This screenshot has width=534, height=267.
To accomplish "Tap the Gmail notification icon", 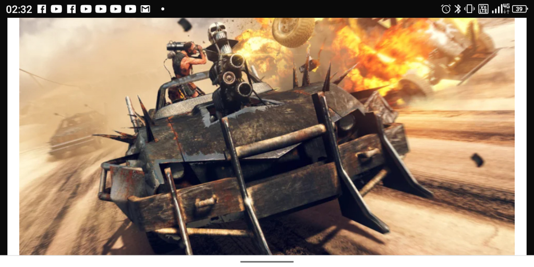I will tap(145, 9).
